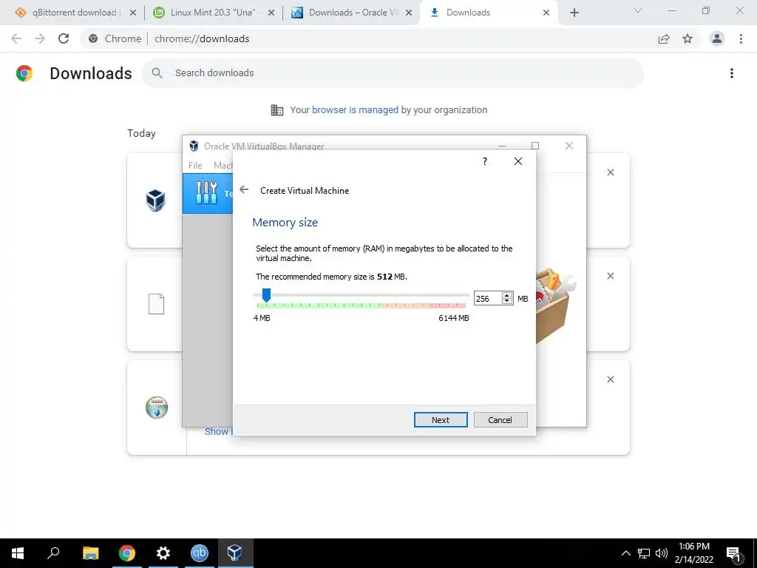
Task: Click the VirtualBox taskbar icon
Action: coord(234,553)
